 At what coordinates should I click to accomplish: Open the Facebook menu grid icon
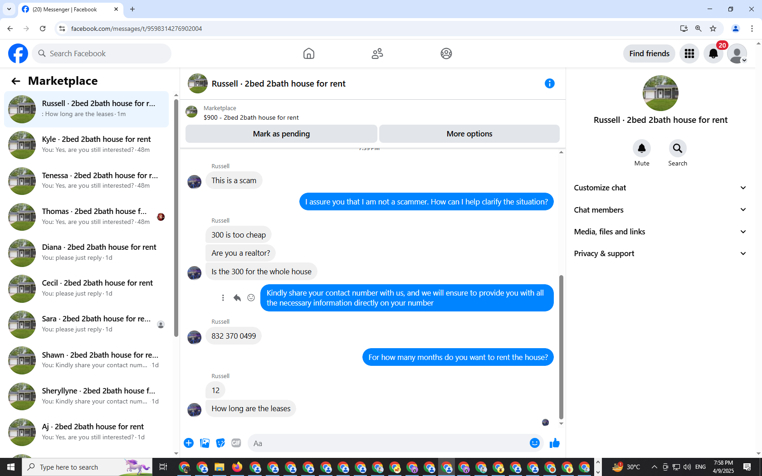pos(689,53)
